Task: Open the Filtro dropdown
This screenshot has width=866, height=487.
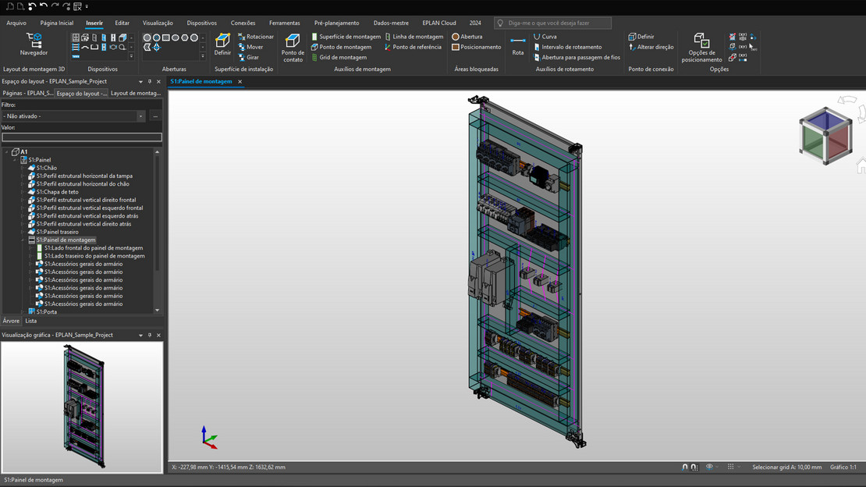Action: coord(141,116)
